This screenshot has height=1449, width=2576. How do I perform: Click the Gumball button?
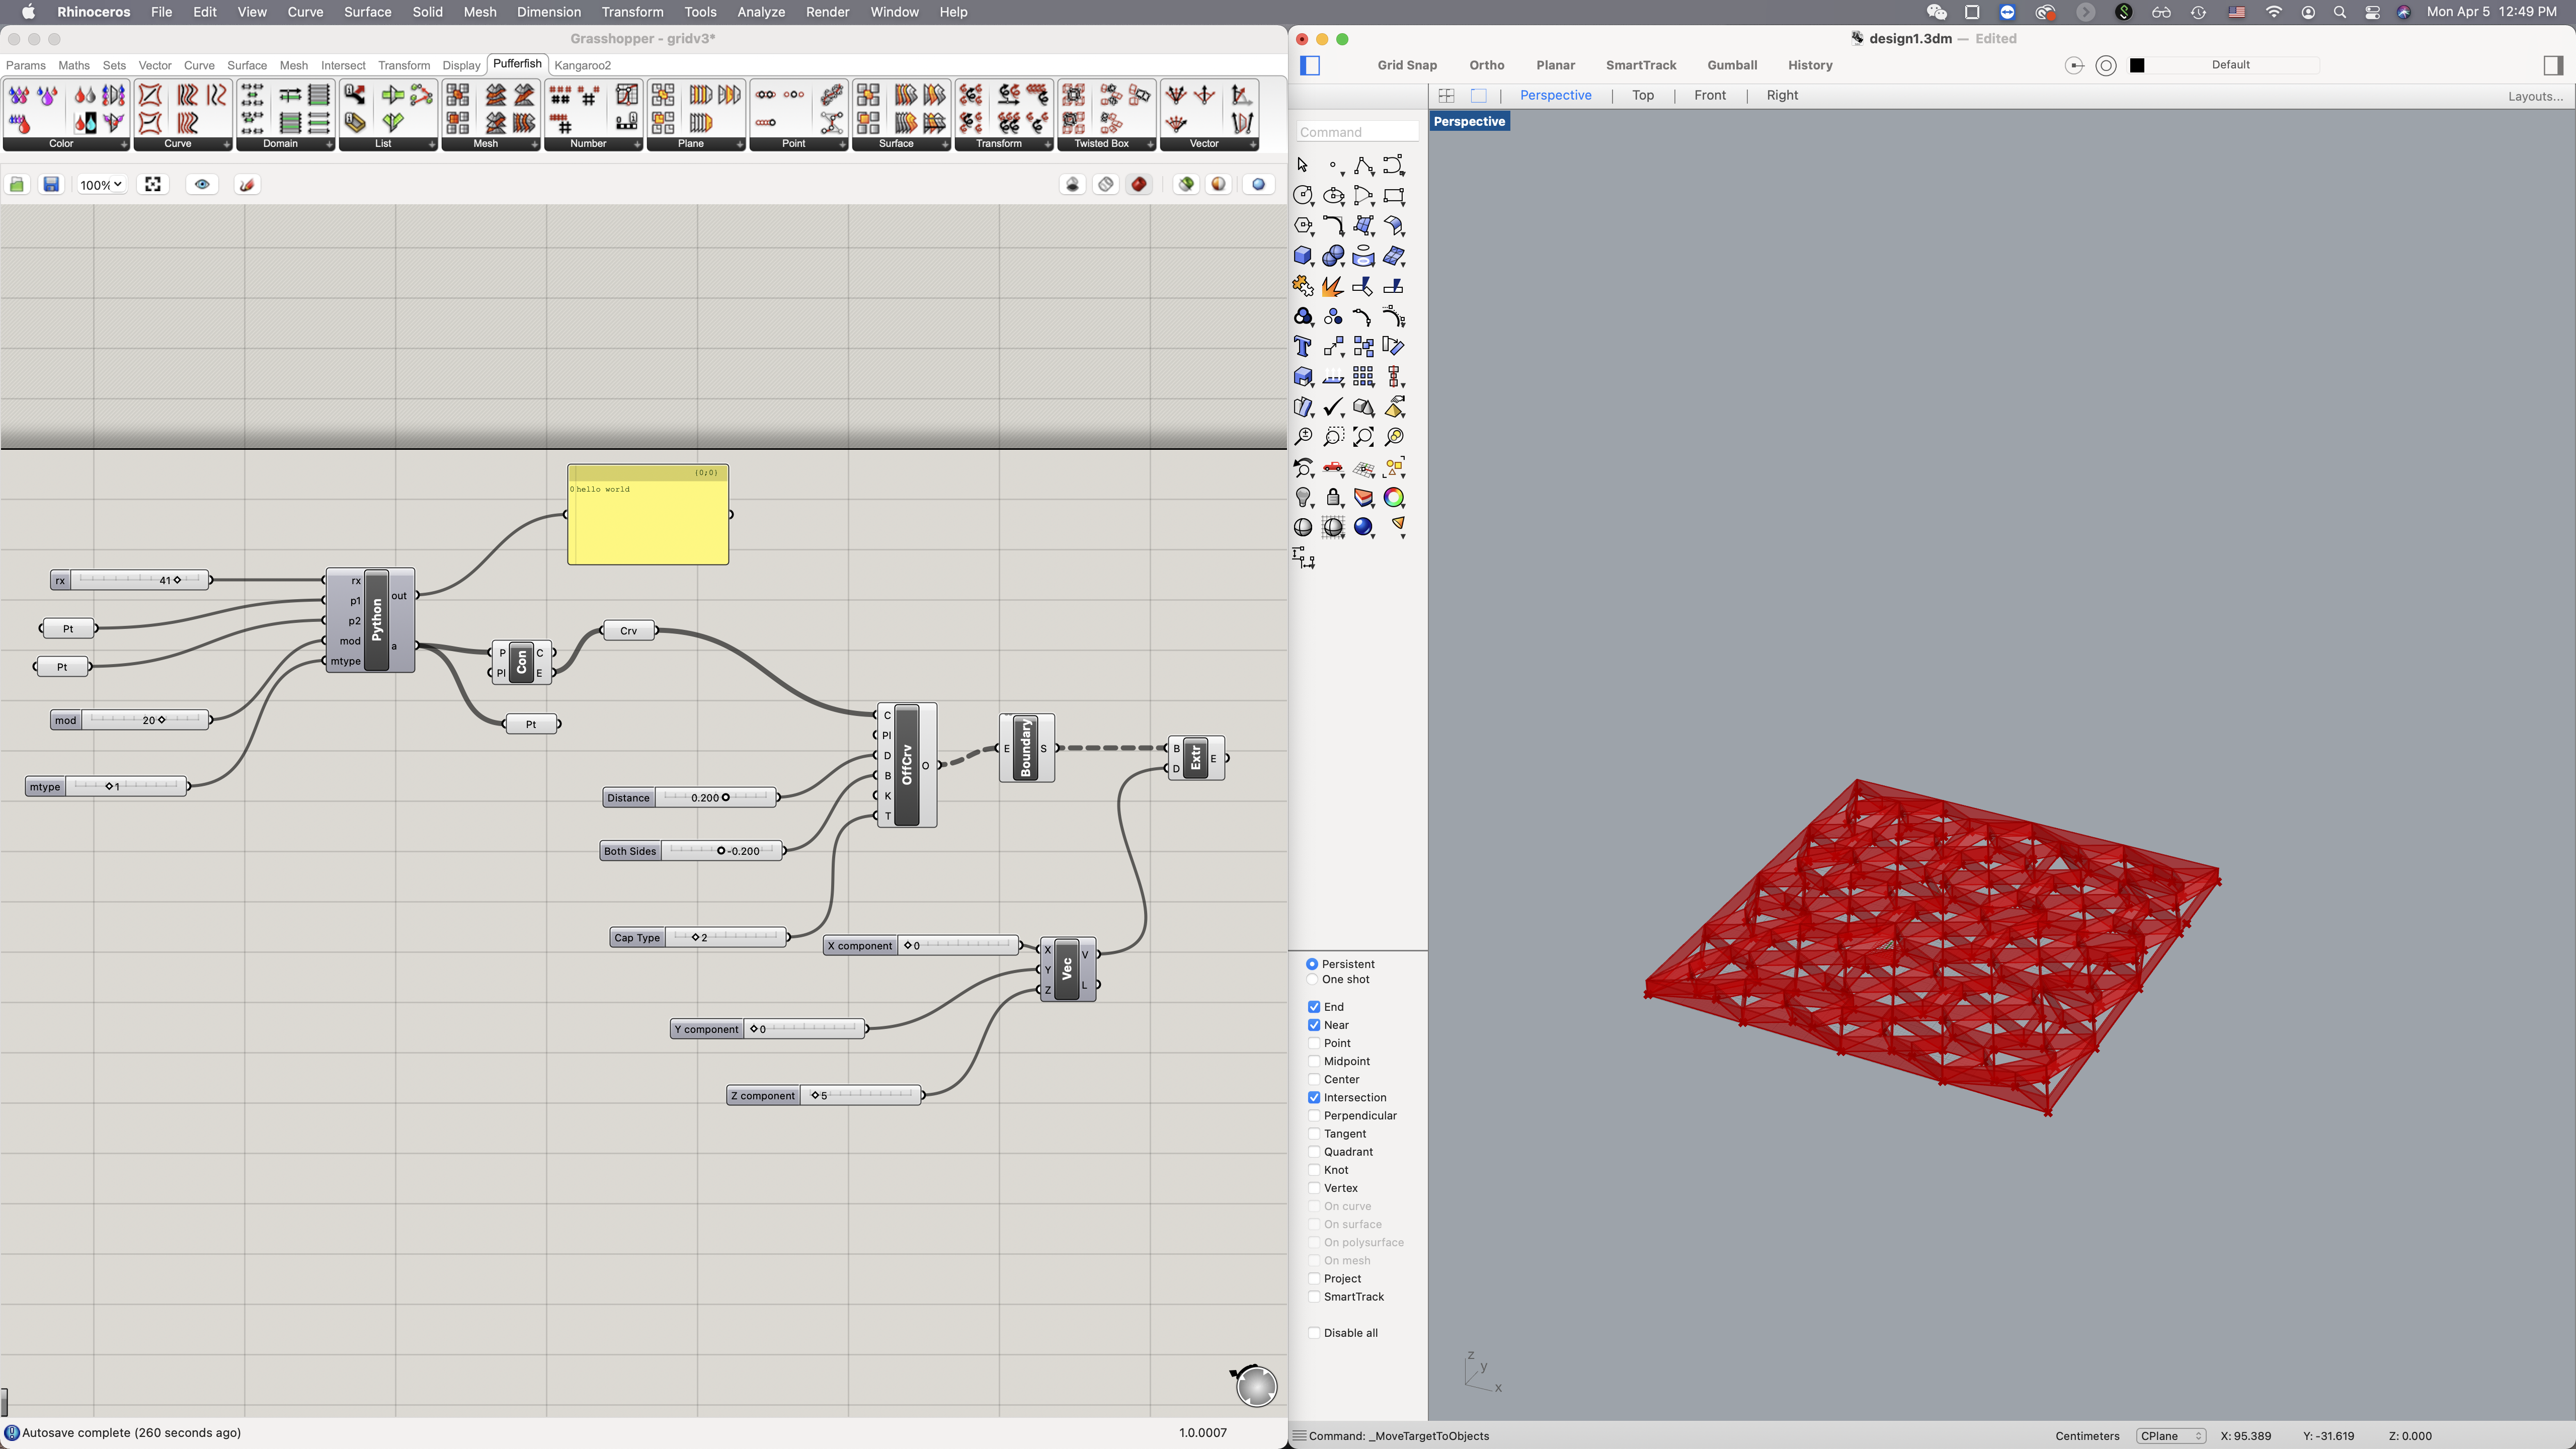1732,65
